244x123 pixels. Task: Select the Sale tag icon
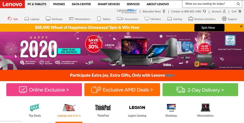pyautogui.click(x=10, y=19)
